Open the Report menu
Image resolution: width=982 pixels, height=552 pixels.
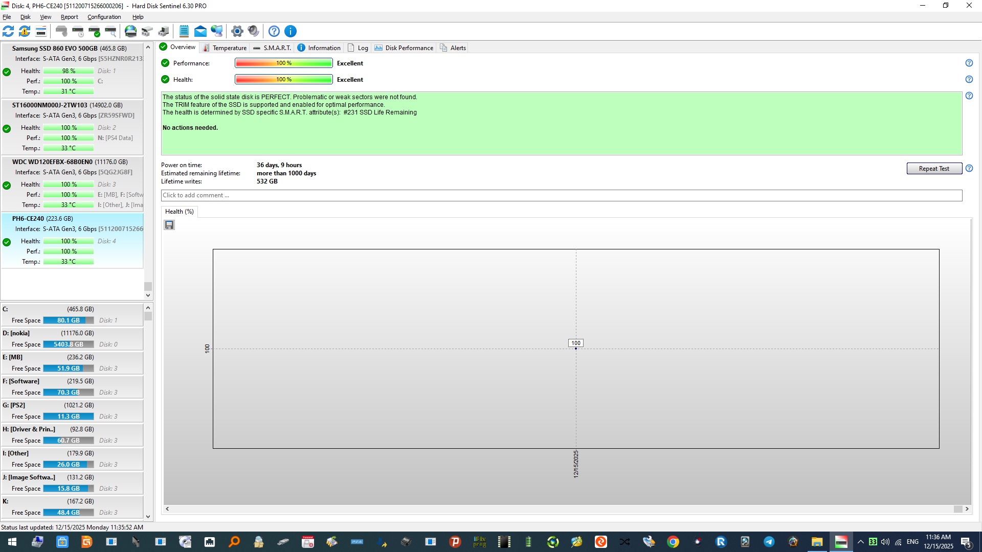point(69,17)
